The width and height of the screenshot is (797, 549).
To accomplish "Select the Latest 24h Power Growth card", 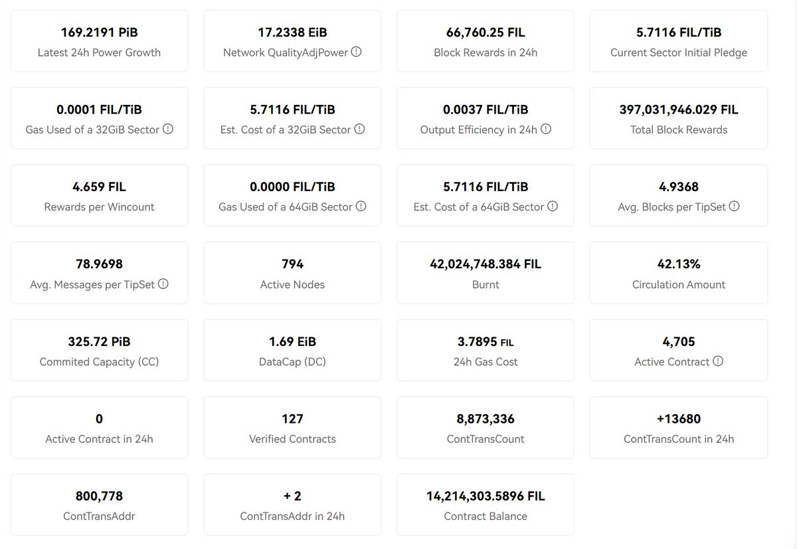I will pos(99,40).
